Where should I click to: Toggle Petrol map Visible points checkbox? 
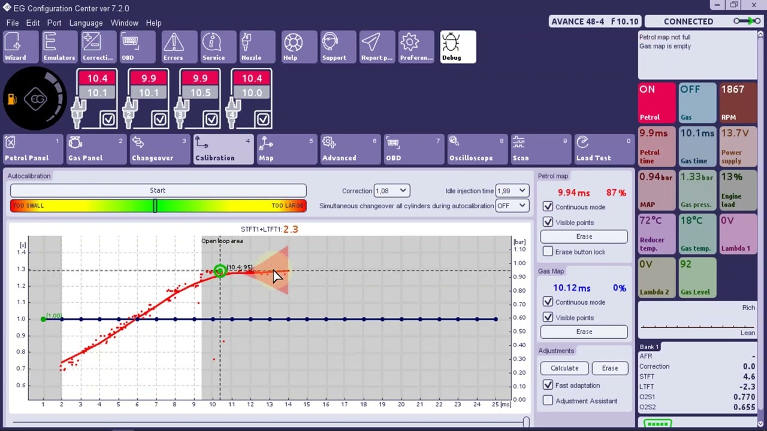pyautogui.click(x=548, y=222)
